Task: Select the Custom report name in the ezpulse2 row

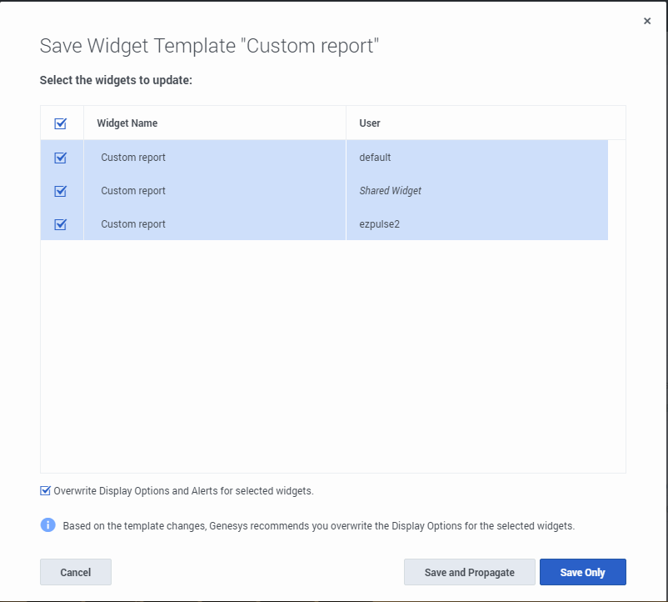Action: pos(133,224)
